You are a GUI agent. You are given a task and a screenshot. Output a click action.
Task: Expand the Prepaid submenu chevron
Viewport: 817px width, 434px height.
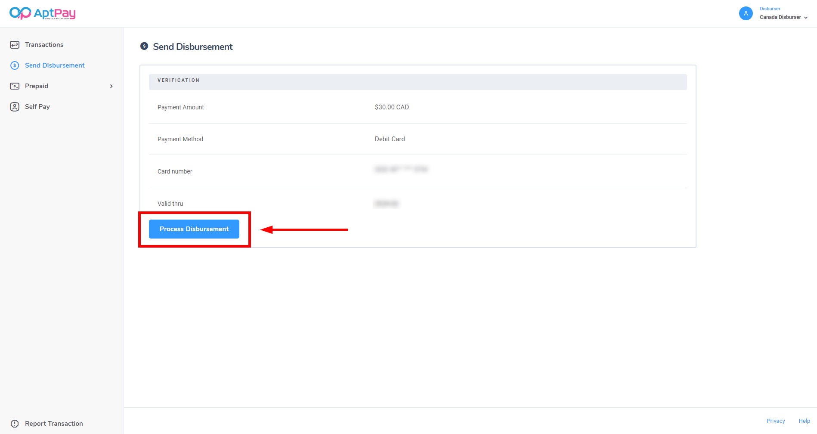click(111, 86)
